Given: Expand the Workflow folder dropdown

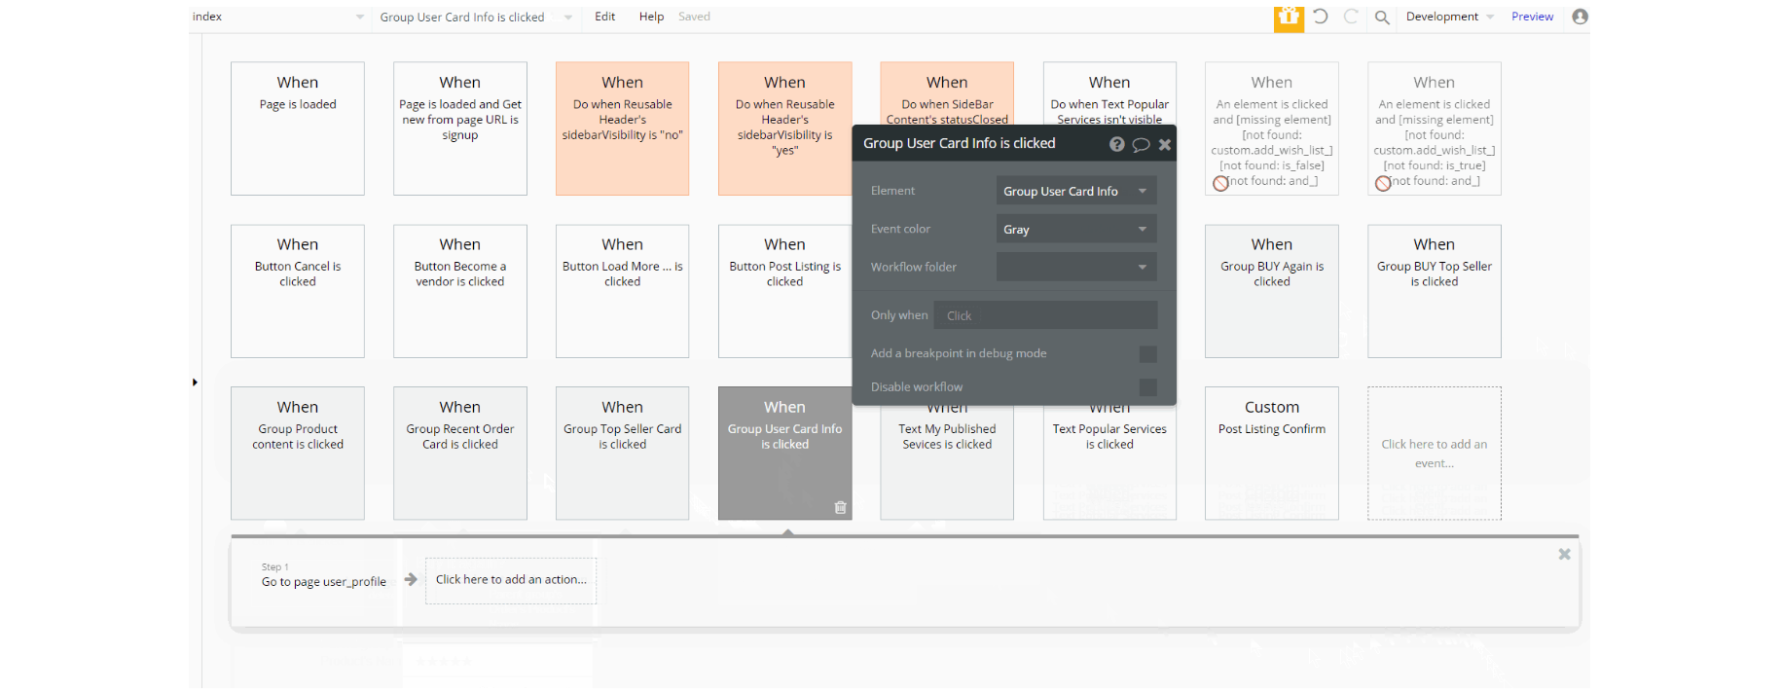Looking at the screenshot, I should (1076, 267).
